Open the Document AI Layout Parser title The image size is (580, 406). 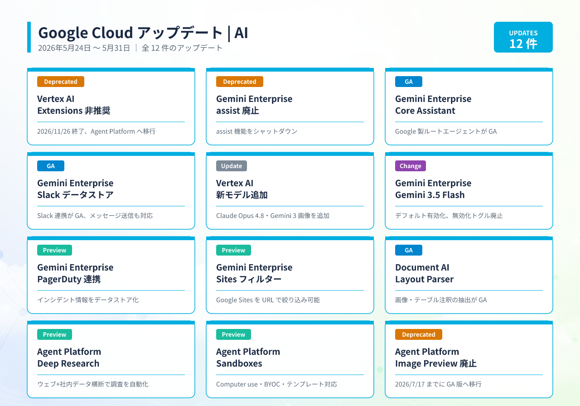[x=424, y=273]
